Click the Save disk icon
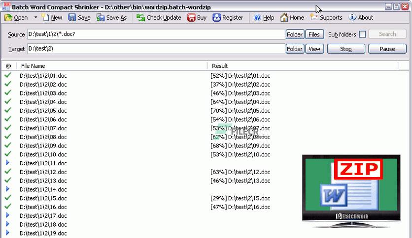Screen dimensions: 412x238 72,18
